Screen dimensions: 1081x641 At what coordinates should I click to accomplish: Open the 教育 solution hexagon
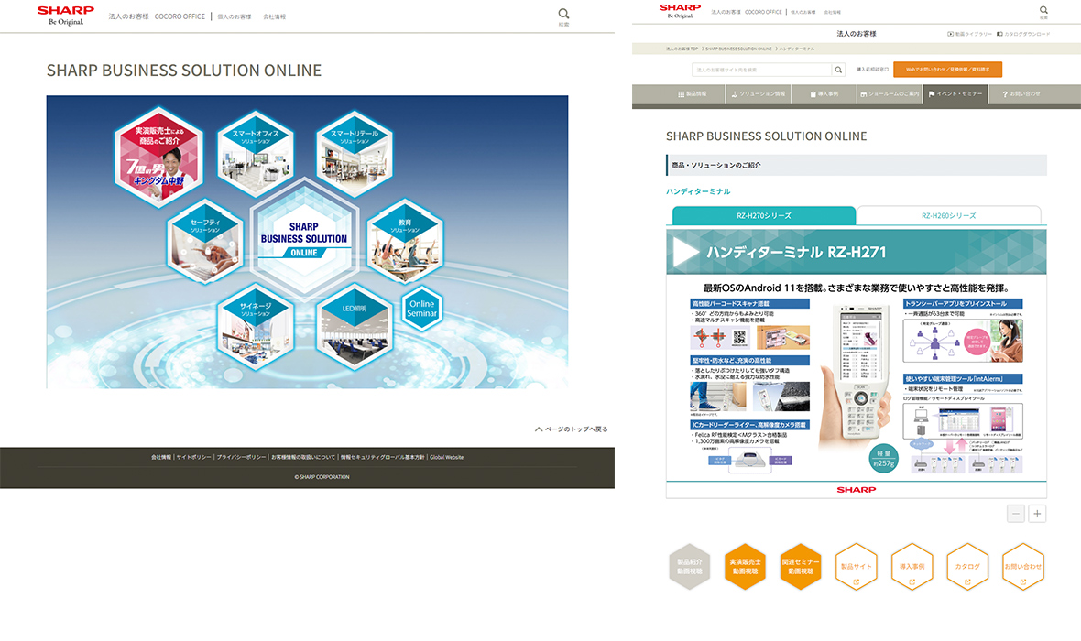pos(405,241)
